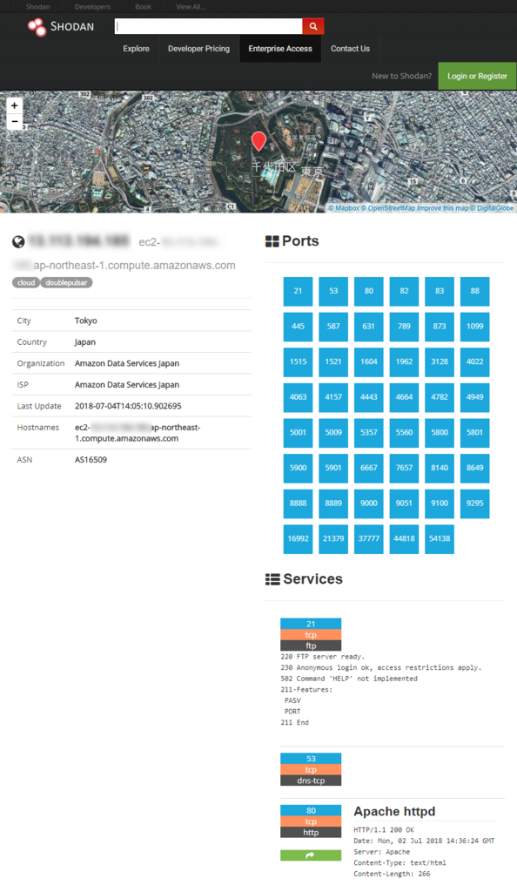The image size is (517, 892).
Task: Select Enterprise Access tab
Action: [280, 49]
